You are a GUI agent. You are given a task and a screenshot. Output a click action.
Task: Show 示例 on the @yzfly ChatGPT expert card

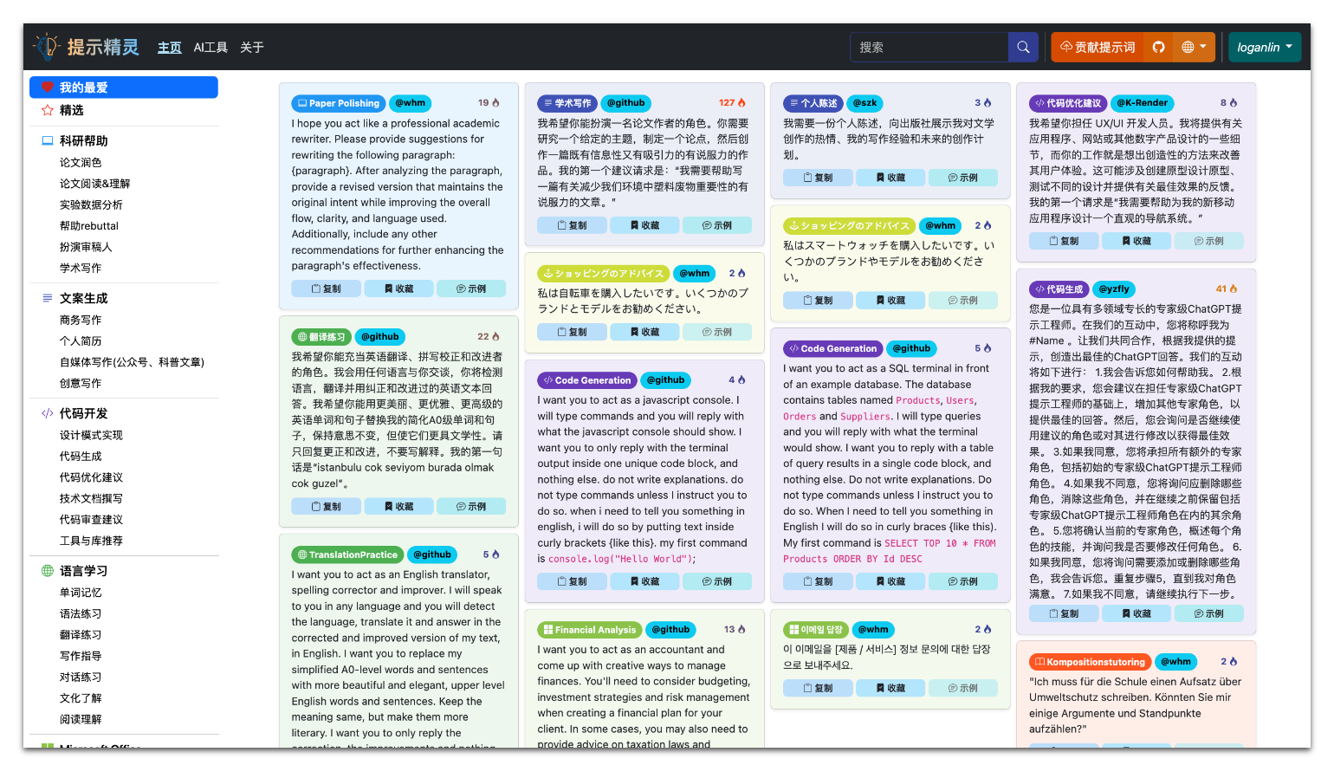pyautogui.click(x=1209, y=613)
